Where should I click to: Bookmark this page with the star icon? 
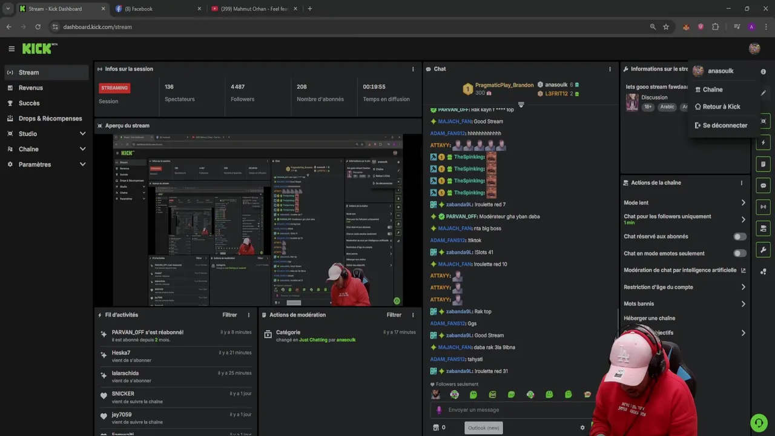666,27
